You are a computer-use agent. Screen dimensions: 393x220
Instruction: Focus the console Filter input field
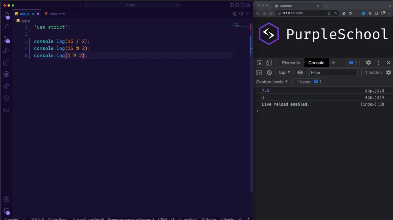click(x=333, y=73)
